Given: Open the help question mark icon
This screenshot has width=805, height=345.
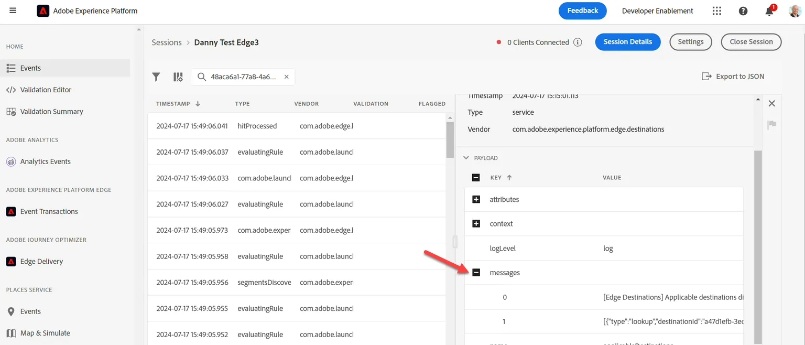Looking at the screenshot, I should (x=743, y=11).
